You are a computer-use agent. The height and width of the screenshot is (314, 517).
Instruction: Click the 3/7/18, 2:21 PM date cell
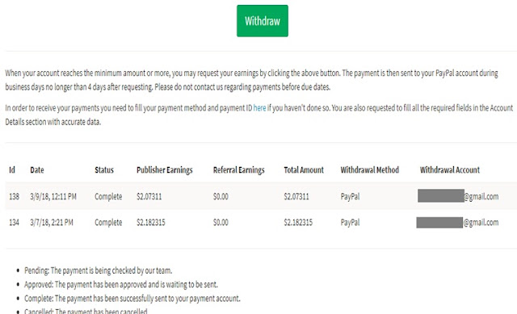coord(52,223)
